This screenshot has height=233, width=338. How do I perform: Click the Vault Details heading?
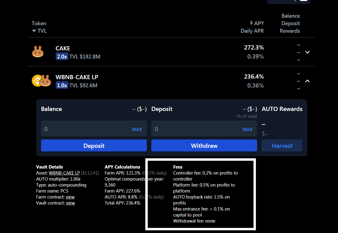coord(49,167)
